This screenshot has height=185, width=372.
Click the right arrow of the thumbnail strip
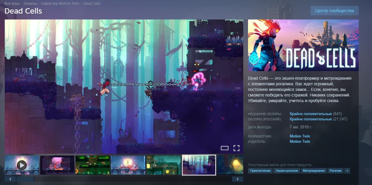tap(238, 179)
